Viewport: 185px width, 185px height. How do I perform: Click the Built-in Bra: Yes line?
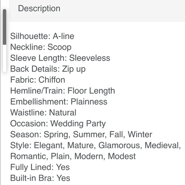(40, 178)
